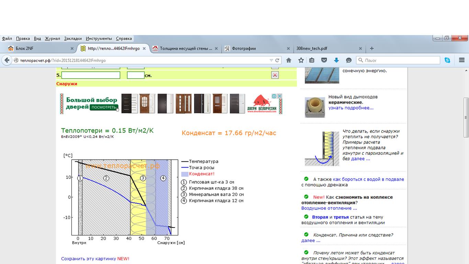The width and height of the screenshot is (469, 264).
Task: Delete layer 5 with the red X button
Action: tap(275, 75)
